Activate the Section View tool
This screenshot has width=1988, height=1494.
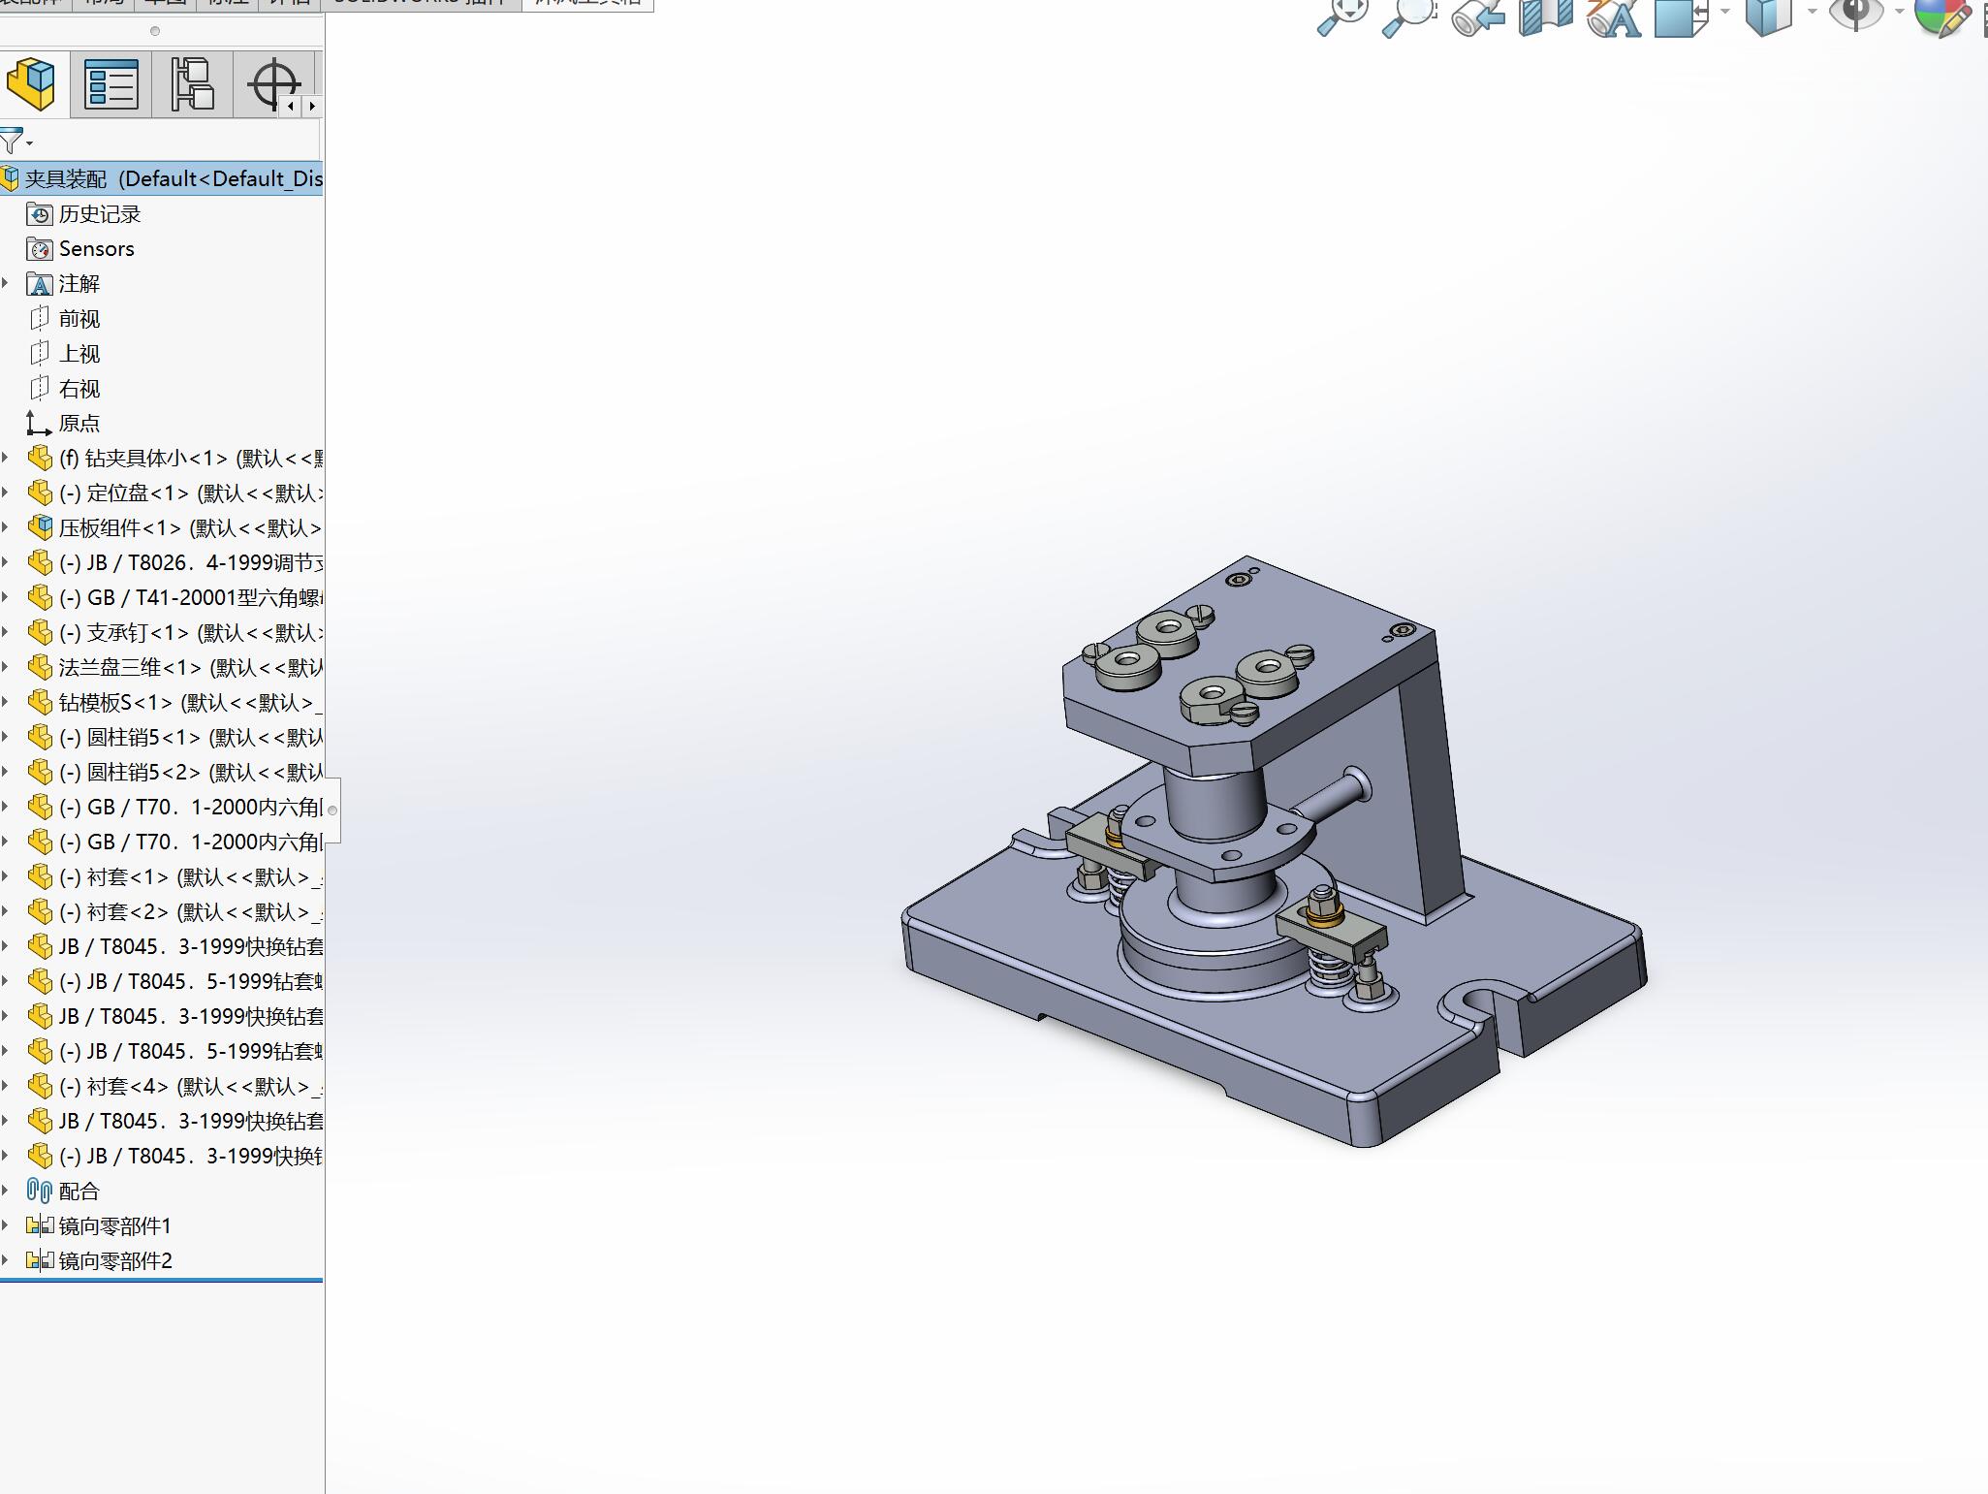click(x=1546, y=16)
